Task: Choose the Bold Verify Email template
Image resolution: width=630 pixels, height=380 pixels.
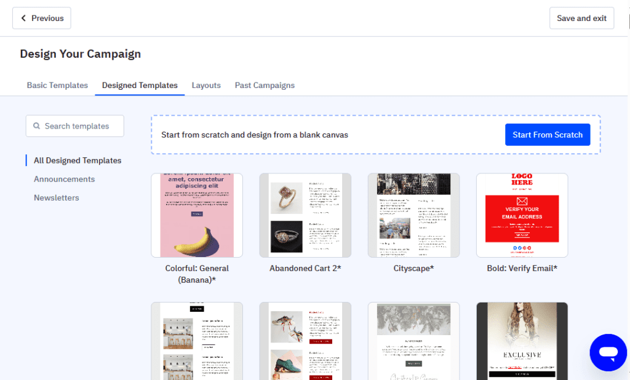Action: coord(522,215)
